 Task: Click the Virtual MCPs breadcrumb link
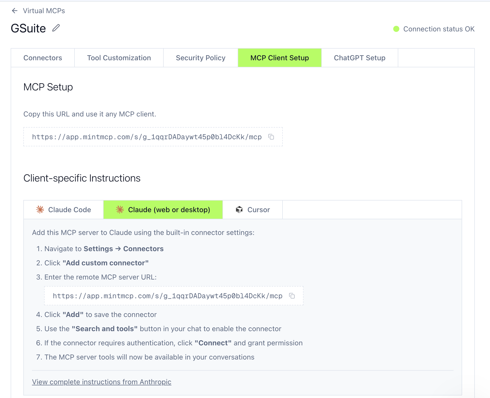[44, 11]
